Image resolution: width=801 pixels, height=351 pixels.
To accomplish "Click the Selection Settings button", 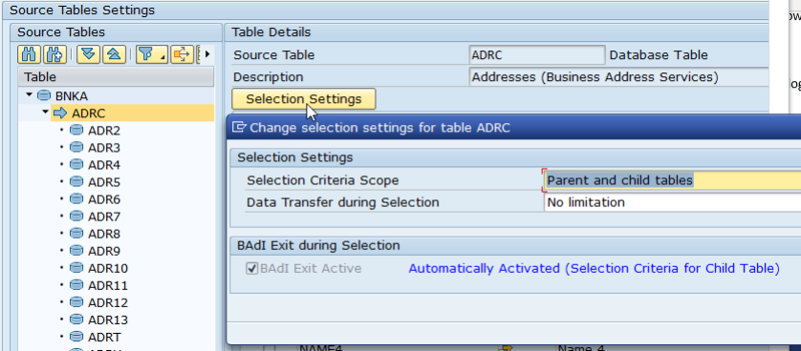I will click(304, 99).
